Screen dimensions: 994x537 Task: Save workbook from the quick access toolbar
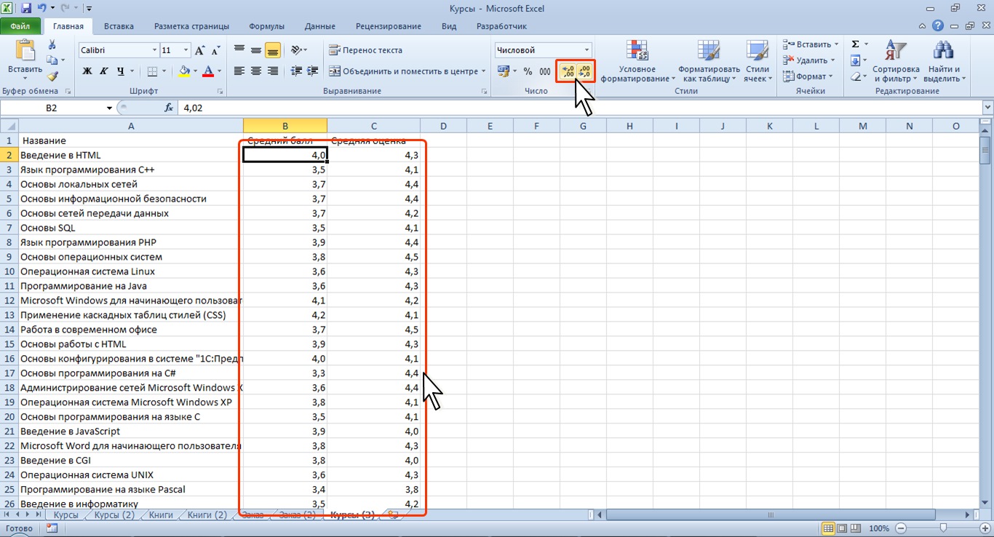coord(26,9)
